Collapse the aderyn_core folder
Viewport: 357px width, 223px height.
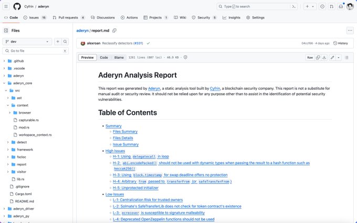[4, 83]
